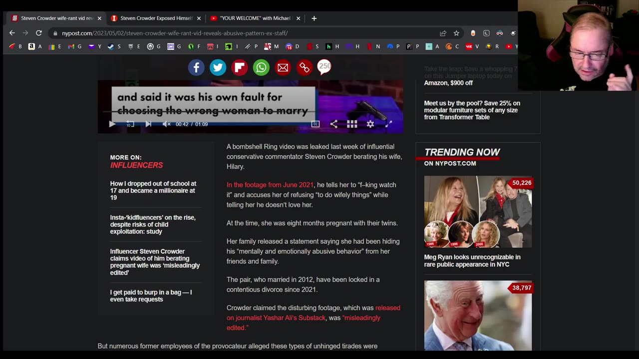Switch to Steven Crowder Exposed Himself tab
The width and height of the screenshot is (639, 359).
click(156, 18)
